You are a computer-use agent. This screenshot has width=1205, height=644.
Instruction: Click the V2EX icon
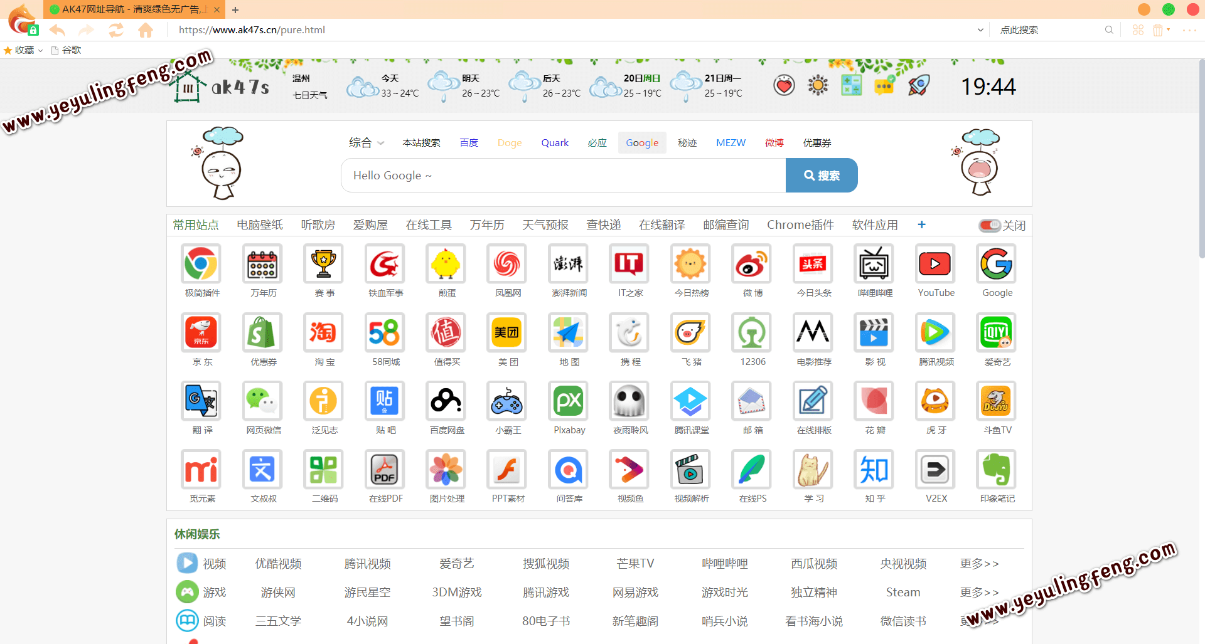tap(935, 469)
